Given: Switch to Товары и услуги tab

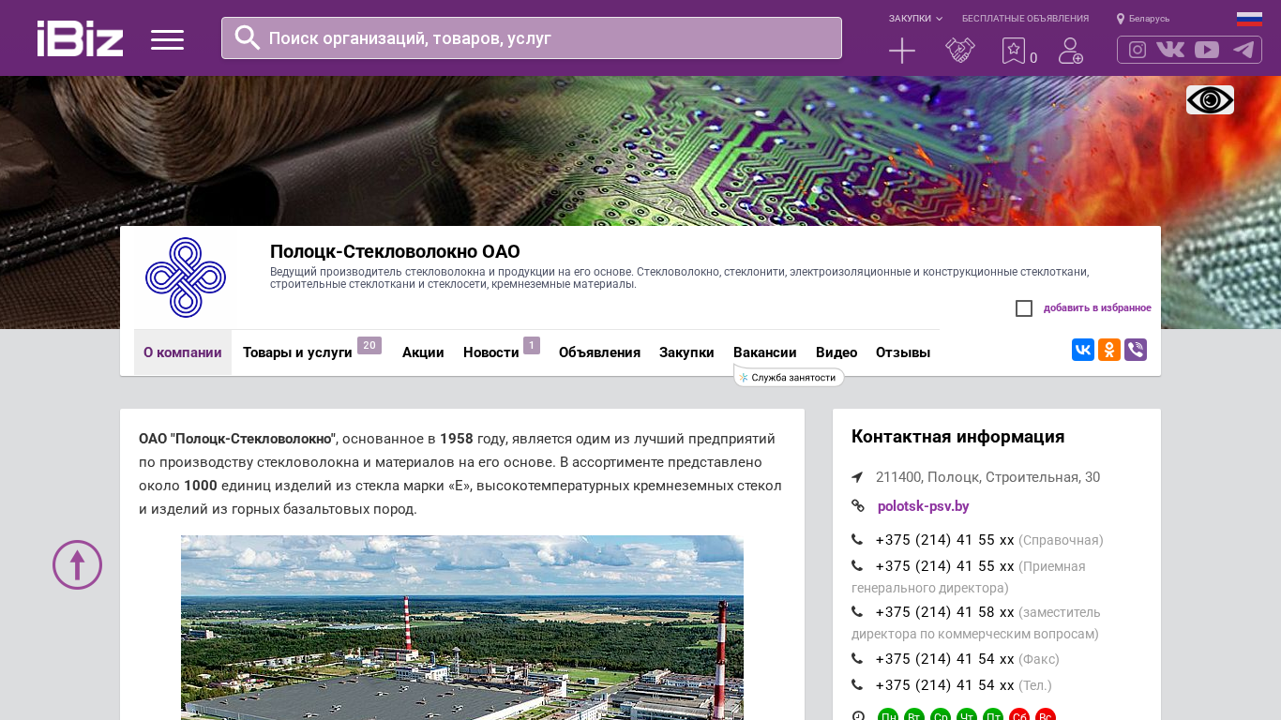Looking at the screenshot, I should point(297,352).
